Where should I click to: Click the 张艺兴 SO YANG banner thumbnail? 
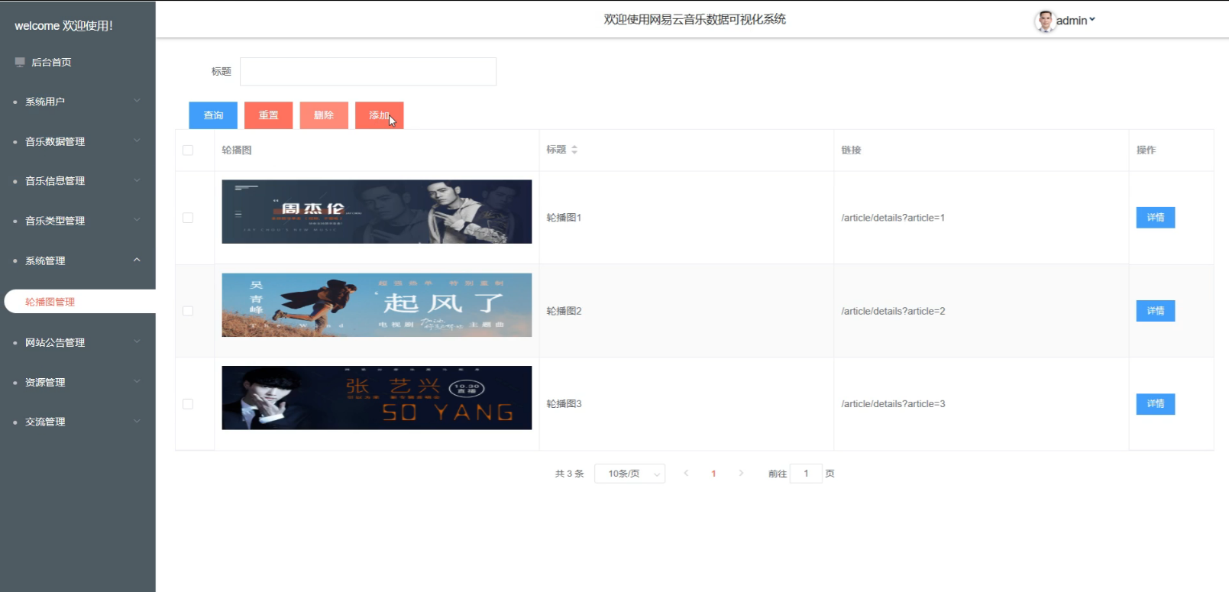pos(377,398)
